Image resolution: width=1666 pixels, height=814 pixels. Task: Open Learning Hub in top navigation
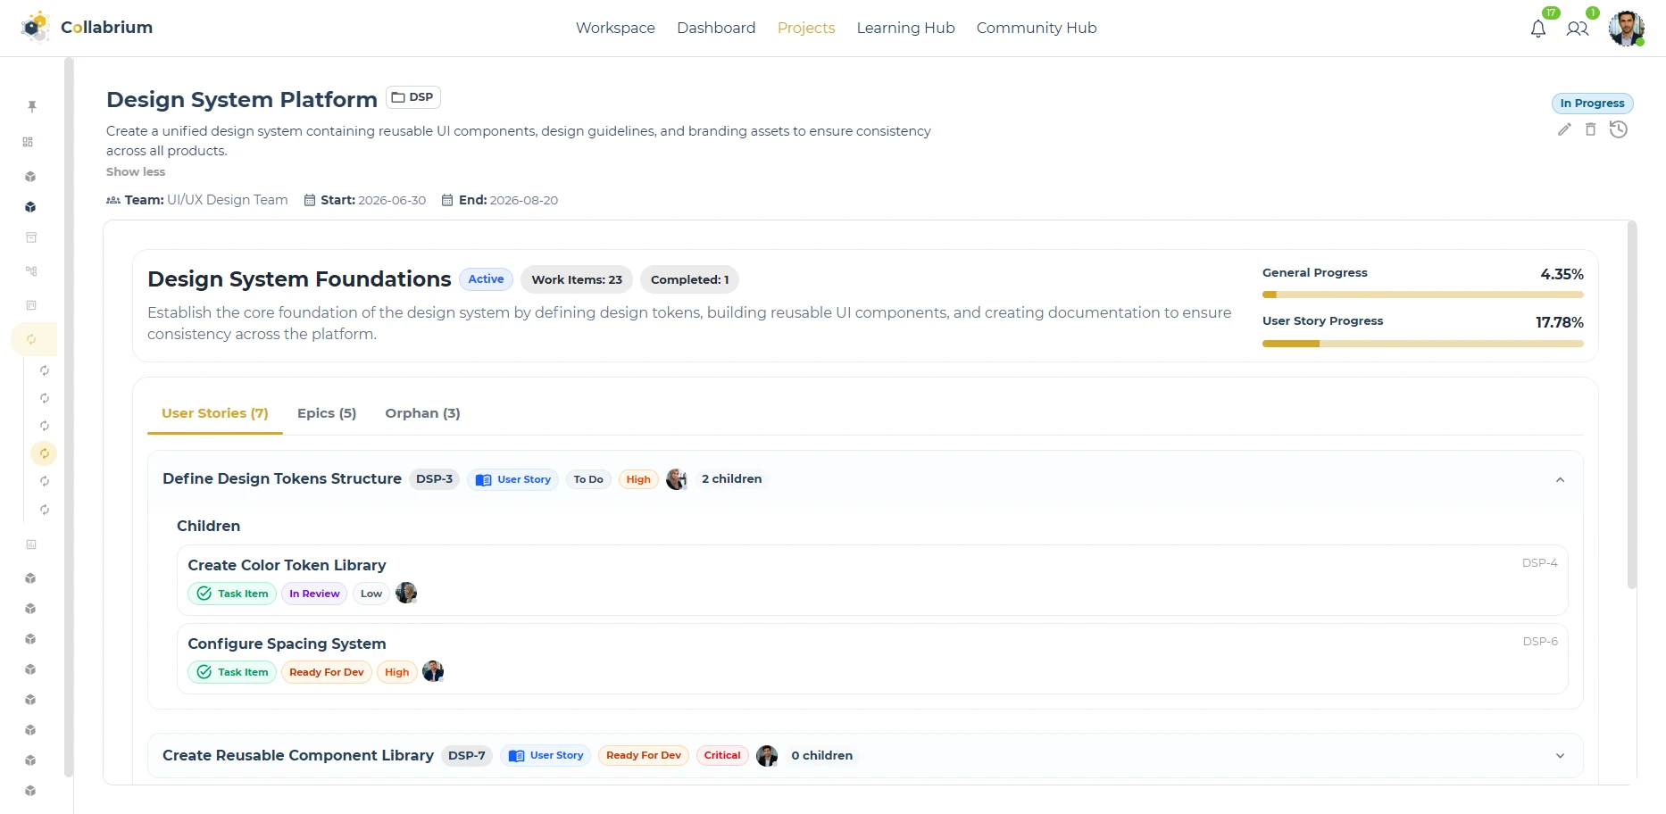[x=905, y=28]
